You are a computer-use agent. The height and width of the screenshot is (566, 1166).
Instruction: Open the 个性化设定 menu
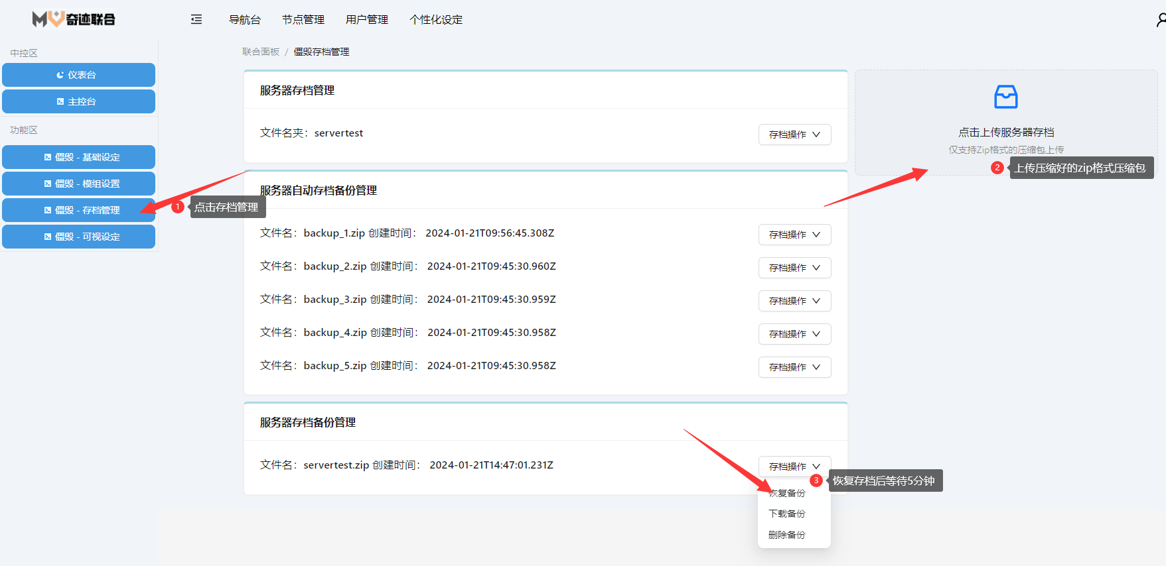tap(436, 20)
